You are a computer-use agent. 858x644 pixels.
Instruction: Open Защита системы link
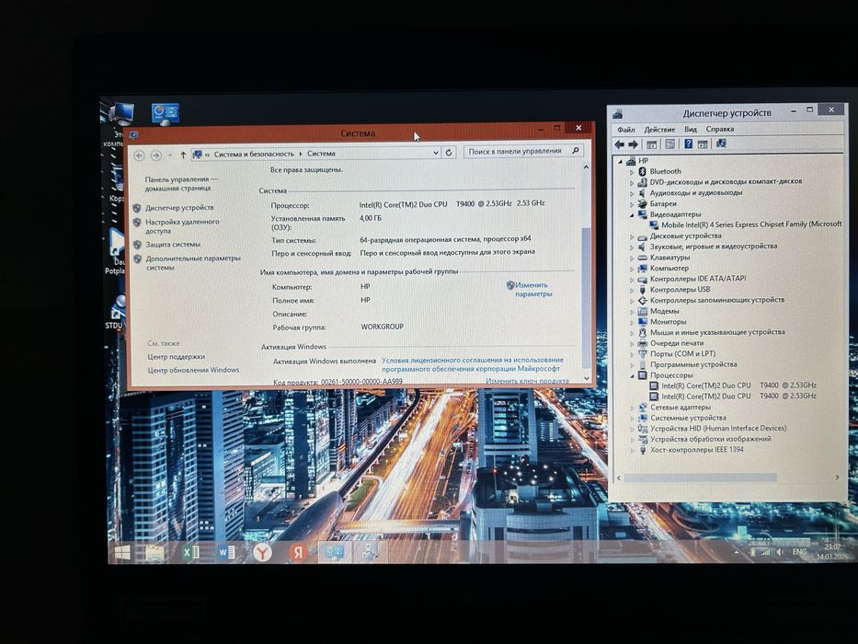173,244
